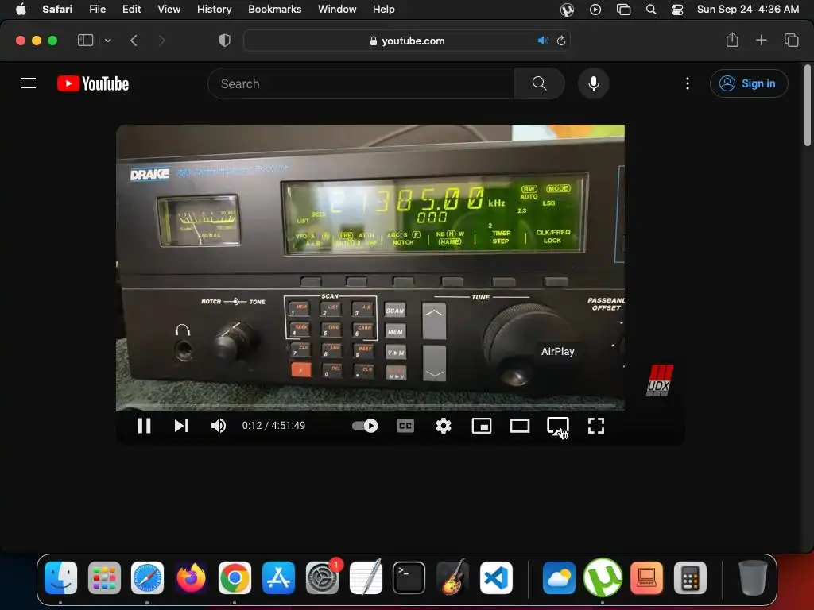Open Now Playing menu bar icon
Image resolution: width=814 pixels, height=610 pixels.
point(595,10)
